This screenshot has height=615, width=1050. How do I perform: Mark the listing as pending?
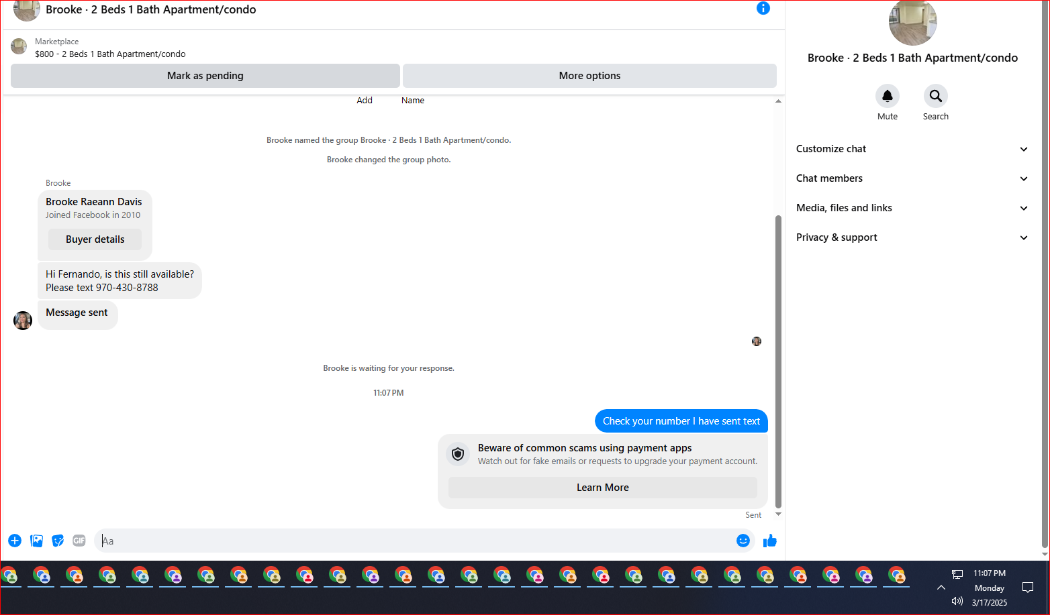[x=205, y=76]
